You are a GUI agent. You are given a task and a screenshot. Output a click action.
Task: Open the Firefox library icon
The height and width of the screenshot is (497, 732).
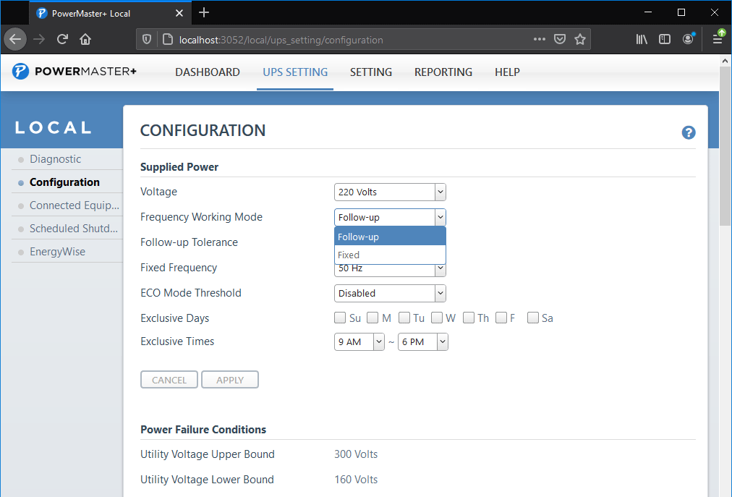click(642, 39)
